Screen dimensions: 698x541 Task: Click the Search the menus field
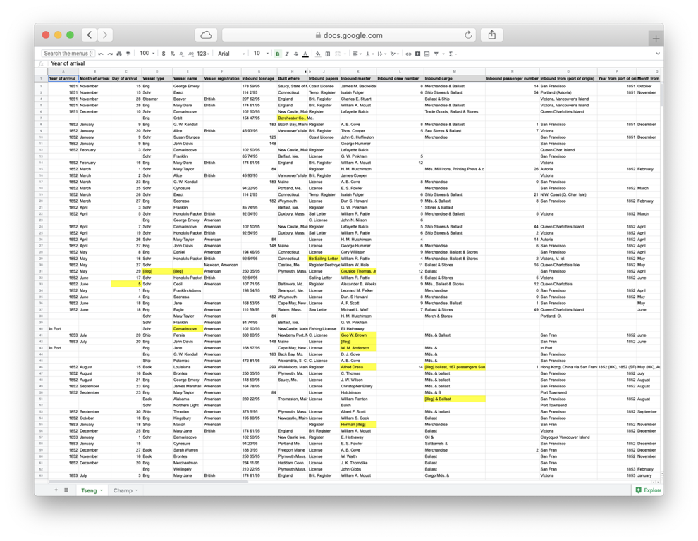[67, 54]
